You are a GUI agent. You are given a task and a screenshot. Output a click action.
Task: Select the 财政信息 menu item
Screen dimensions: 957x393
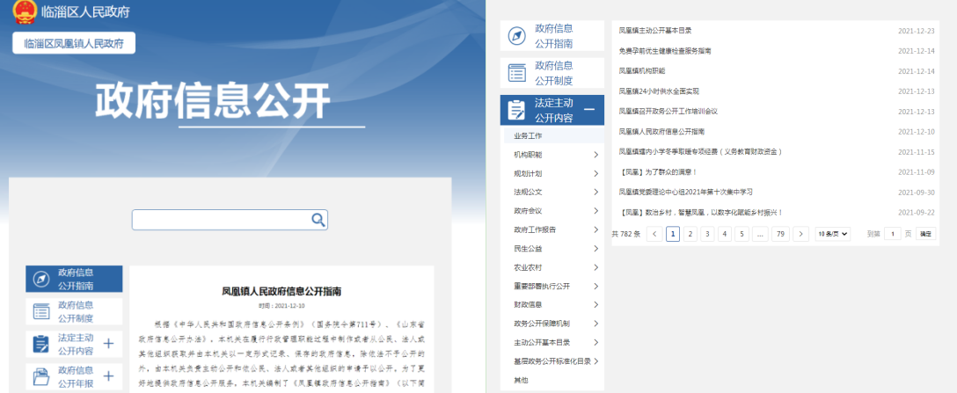point(528,304)
